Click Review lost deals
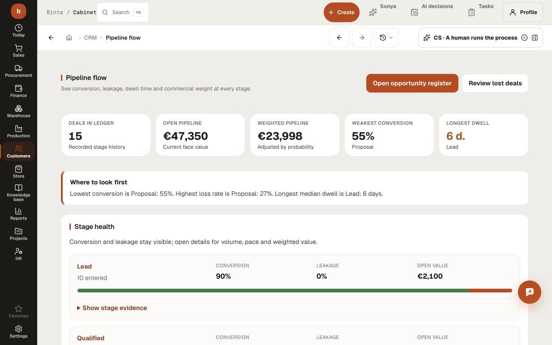Image resolution: width=552 pixels, height=345 pixels. (x=495, y=83)
